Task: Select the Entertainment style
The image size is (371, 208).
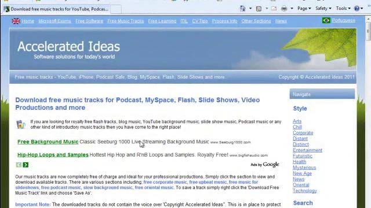Action: coord(307,150)
